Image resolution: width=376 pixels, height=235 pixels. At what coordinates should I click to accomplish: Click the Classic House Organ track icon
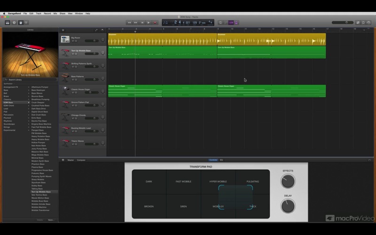[x=65, y=91]
